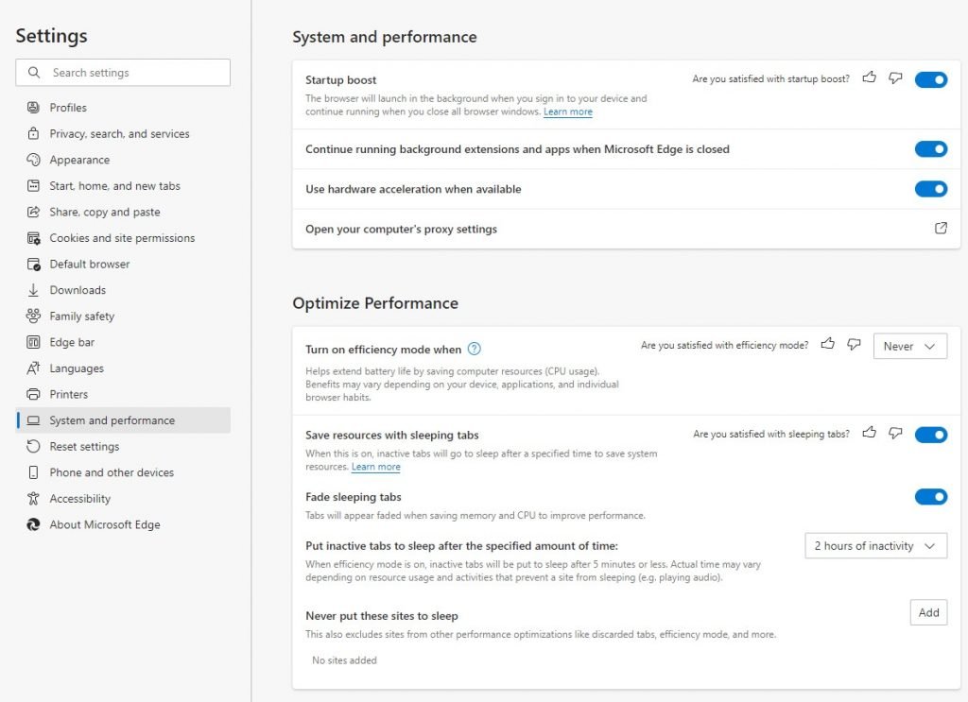The image size is (968, 702).
Task: Click the search magnifier icon
Action: pyautogui.click(x=34, y=72)
